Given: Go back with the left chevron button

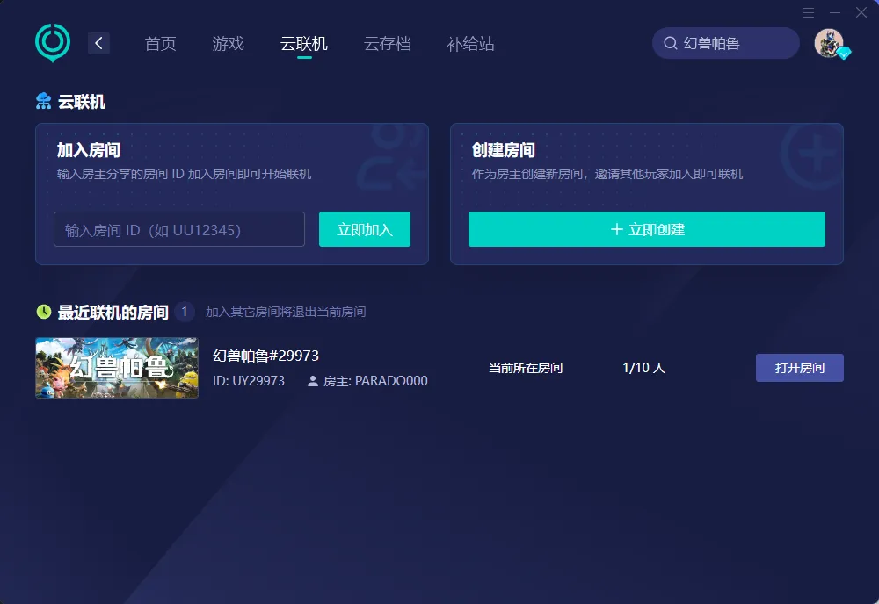Looking at the screenshot, I should click(x=98, y=43).
